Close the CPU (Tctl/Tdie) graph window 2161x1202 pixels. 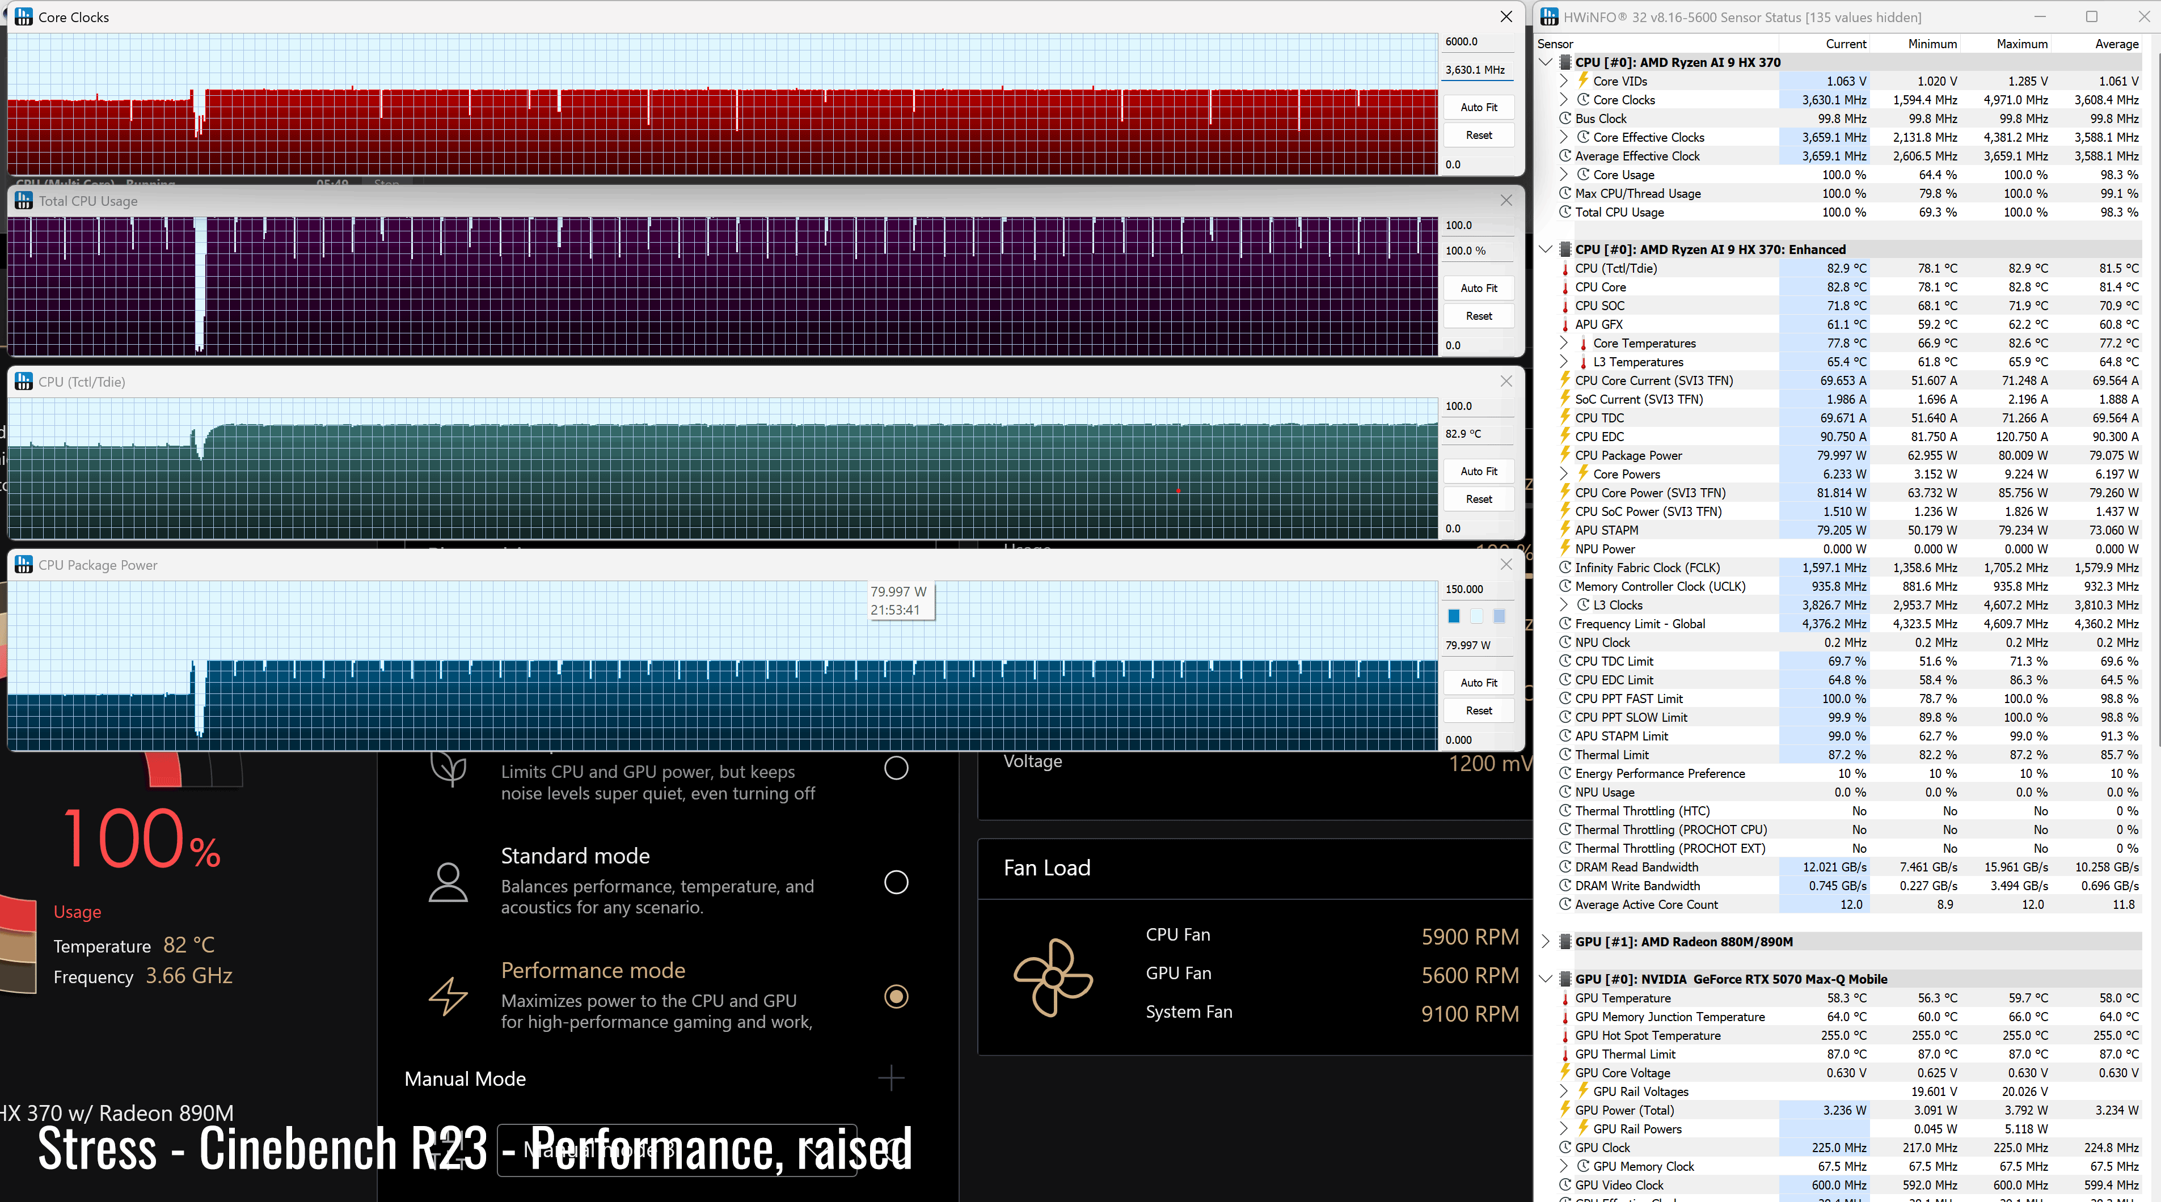(1506, 382)
